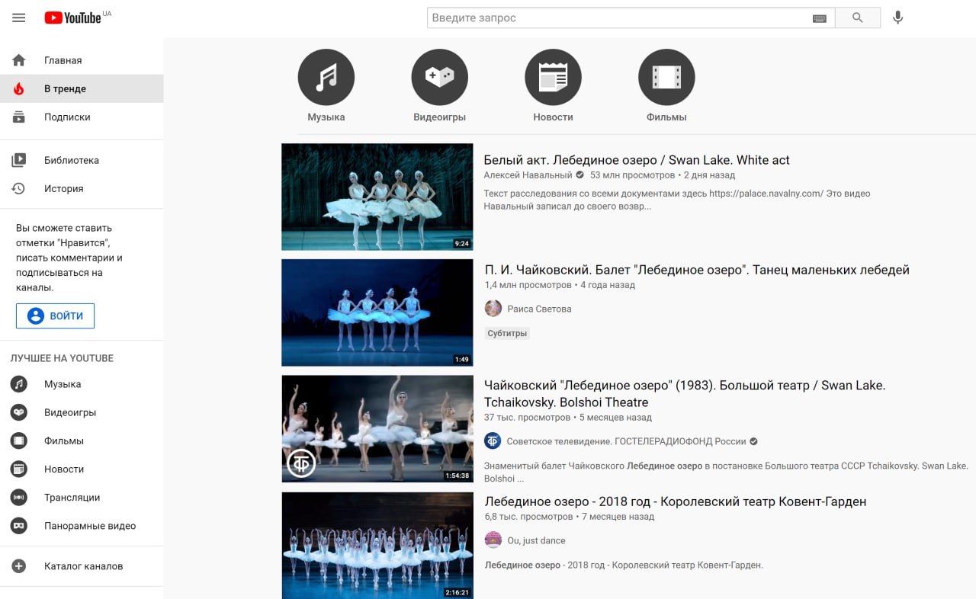
Task: Click the Фильмы label under the category circle
Action: click(666, 117)
